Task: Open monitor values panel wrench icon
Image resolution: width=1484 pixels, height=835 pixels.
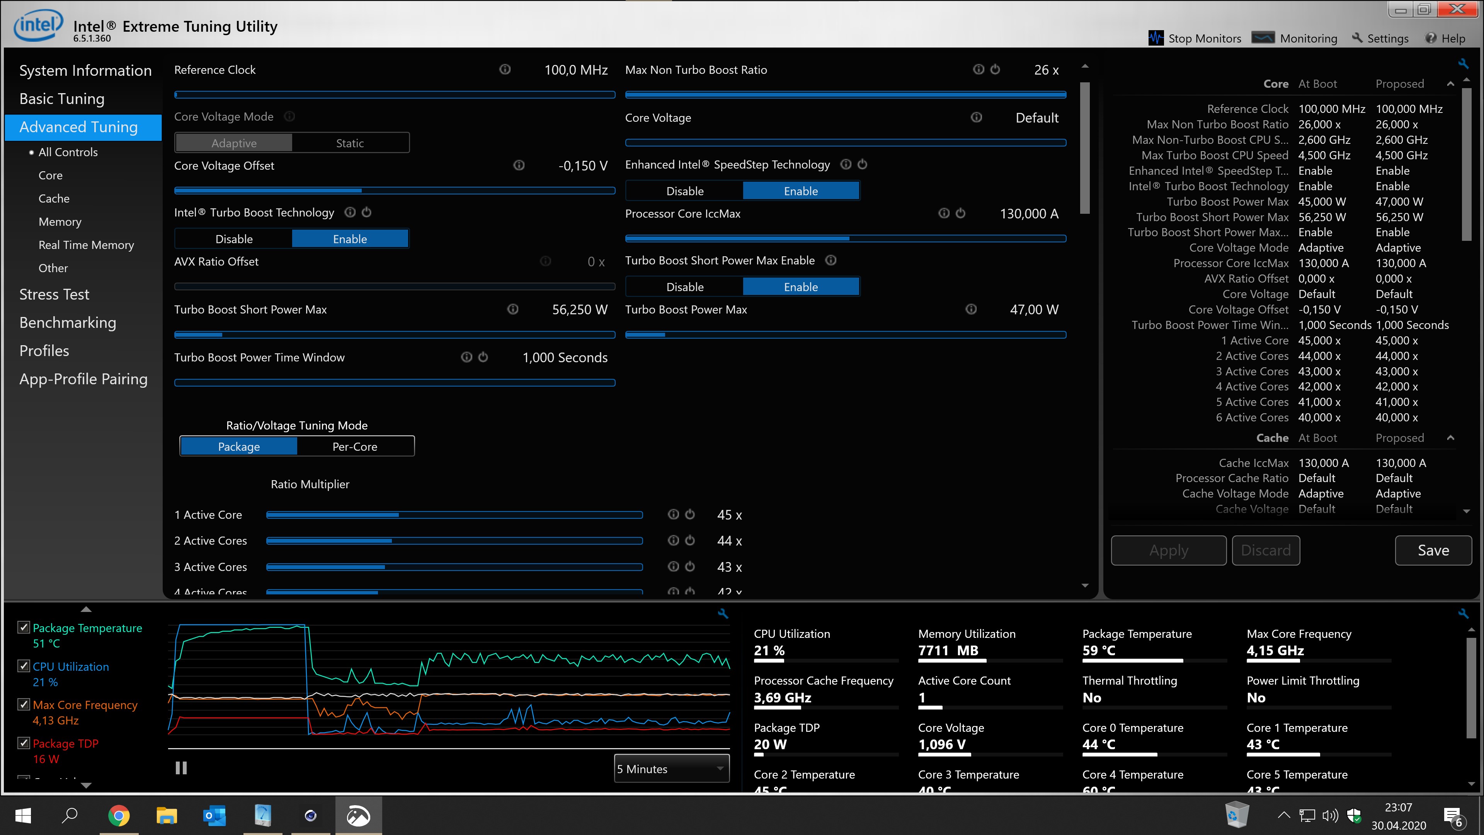Action: tap(1463, 614)
